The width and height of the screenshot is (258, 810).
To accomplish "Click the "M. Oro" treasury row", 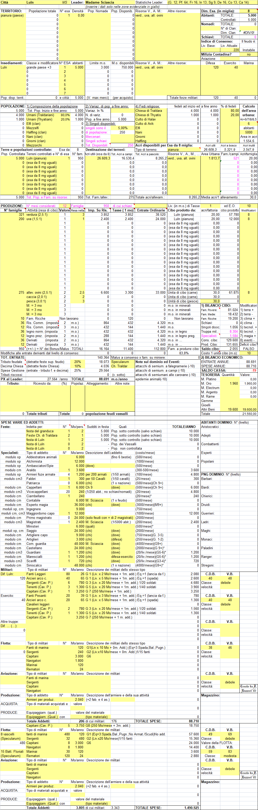I will 206,384.
